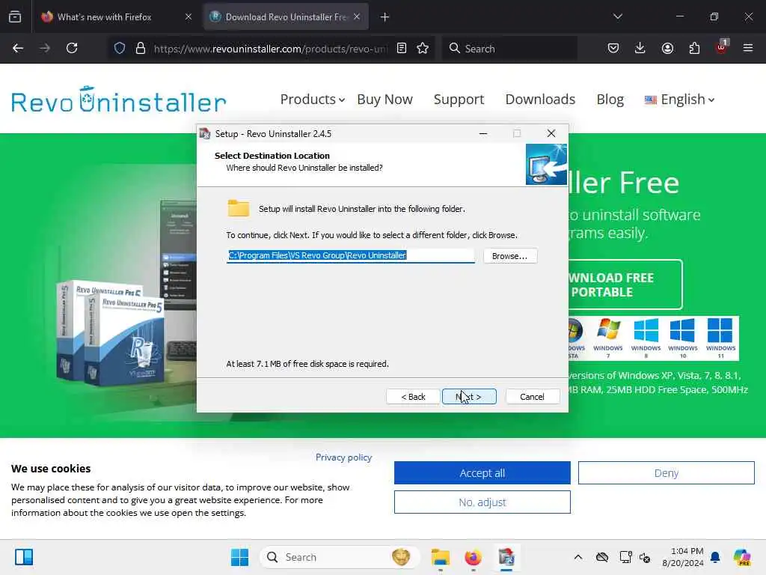
Task: Reload the current page
Action: (72, 48)
